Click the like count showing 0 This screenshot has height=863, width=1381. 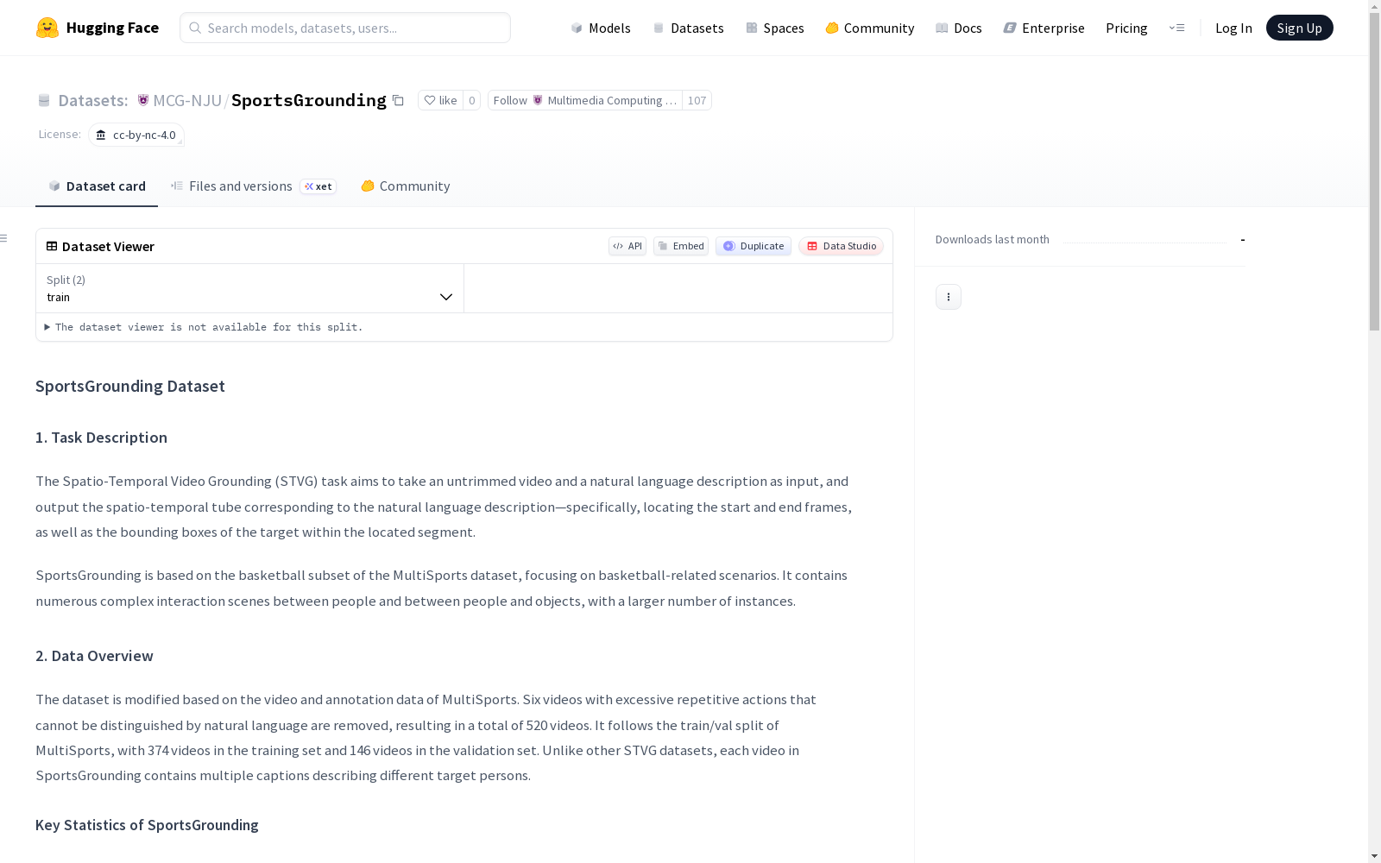point(472,100)
